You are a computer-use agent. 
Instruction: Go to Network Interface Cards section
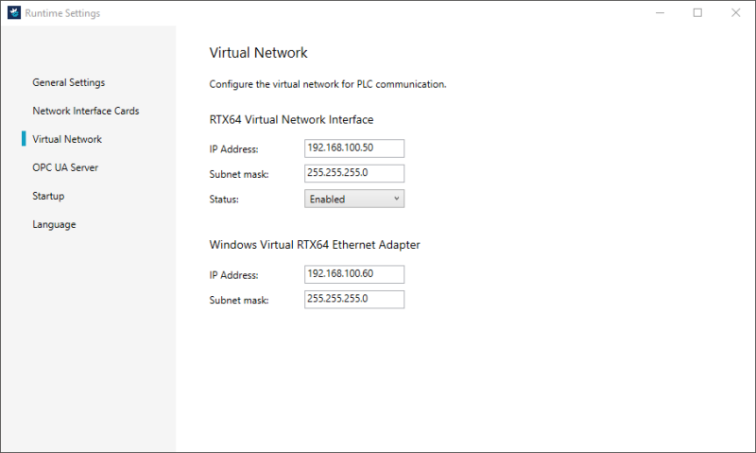click(x=85, y=111)
